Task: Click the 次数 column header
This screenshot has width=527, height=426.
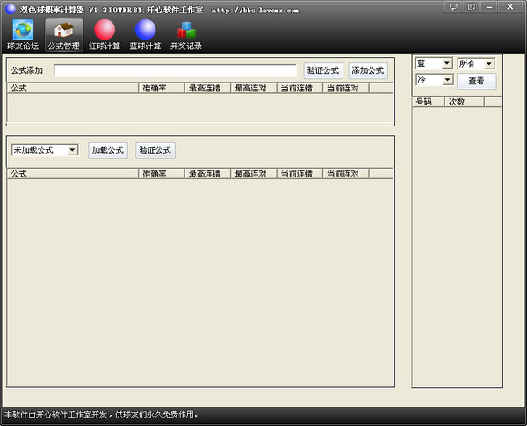Action: (x=465, y=102)
